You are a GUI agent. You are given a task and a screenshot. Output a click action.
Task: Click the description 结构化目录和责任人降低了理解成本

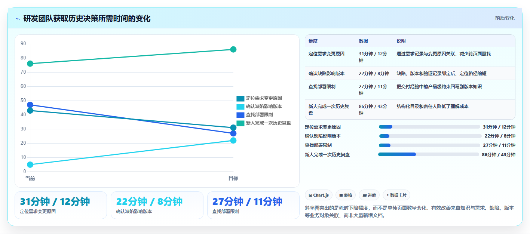click(432, 107)
